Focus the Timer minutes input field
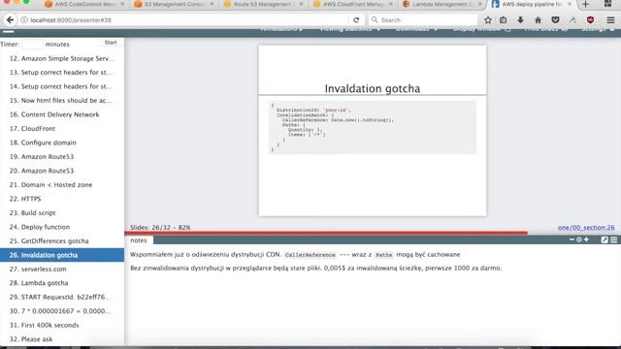The height and width of the screenshot is (349, 621). 32,44
